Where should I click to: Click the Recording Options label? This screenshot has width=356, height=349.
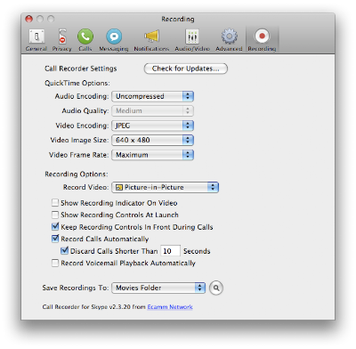(x=77, y=174)
